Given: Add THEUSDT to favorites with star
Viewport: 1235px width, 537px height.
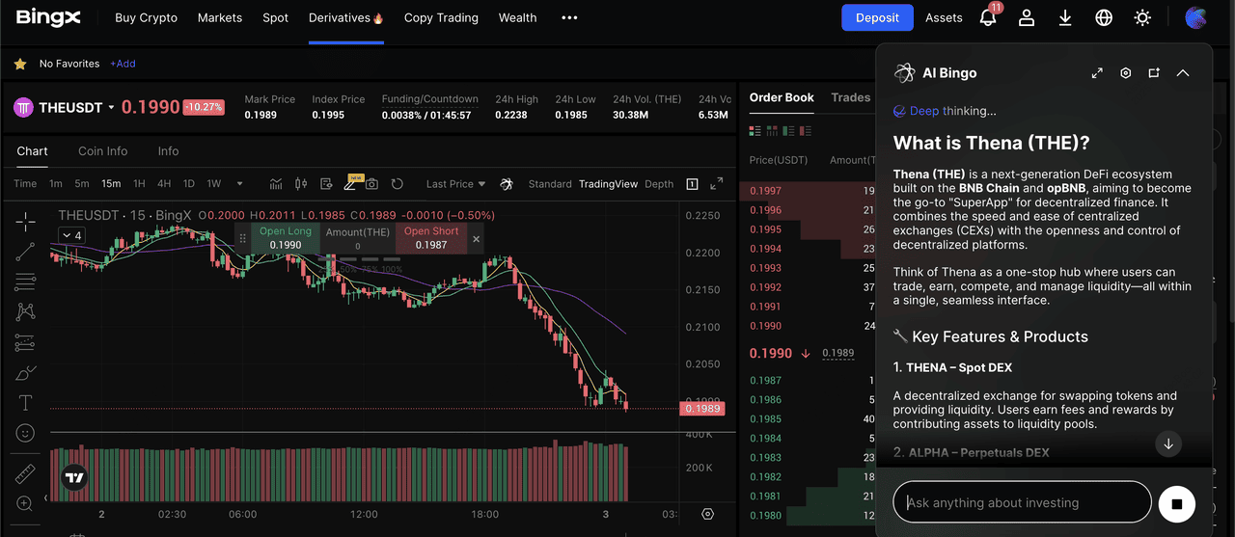Looking at the screenshot, I should point(19,64).
